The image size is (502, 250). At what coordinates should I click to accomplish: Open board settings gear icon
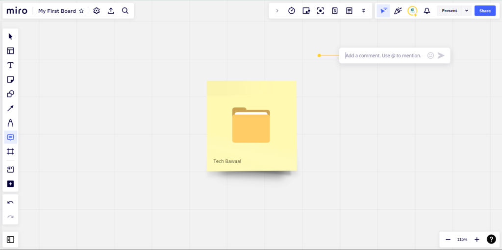tap(97, 11)
